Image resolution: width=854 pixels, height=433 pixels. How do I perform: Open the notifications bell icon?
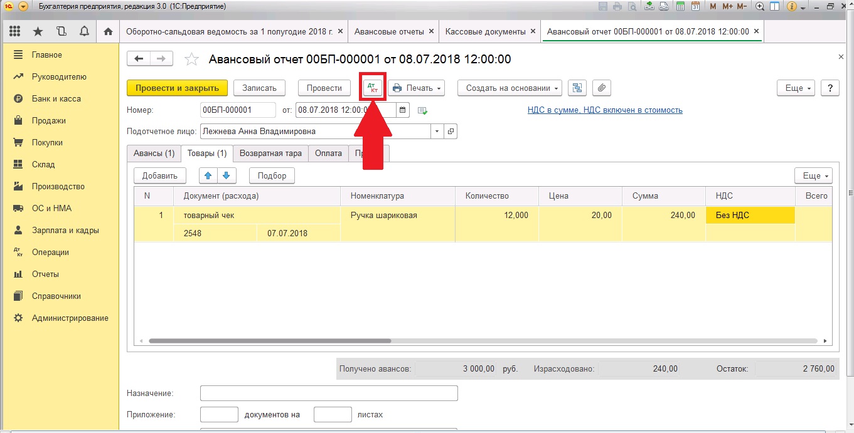point(84,31)
